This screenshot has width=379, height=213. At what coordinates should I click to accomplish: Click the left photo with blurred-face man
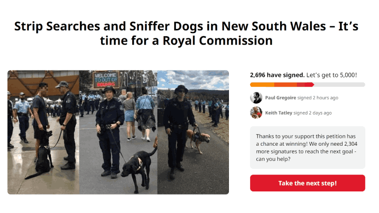pyautogui.click(x=43, y=133)
